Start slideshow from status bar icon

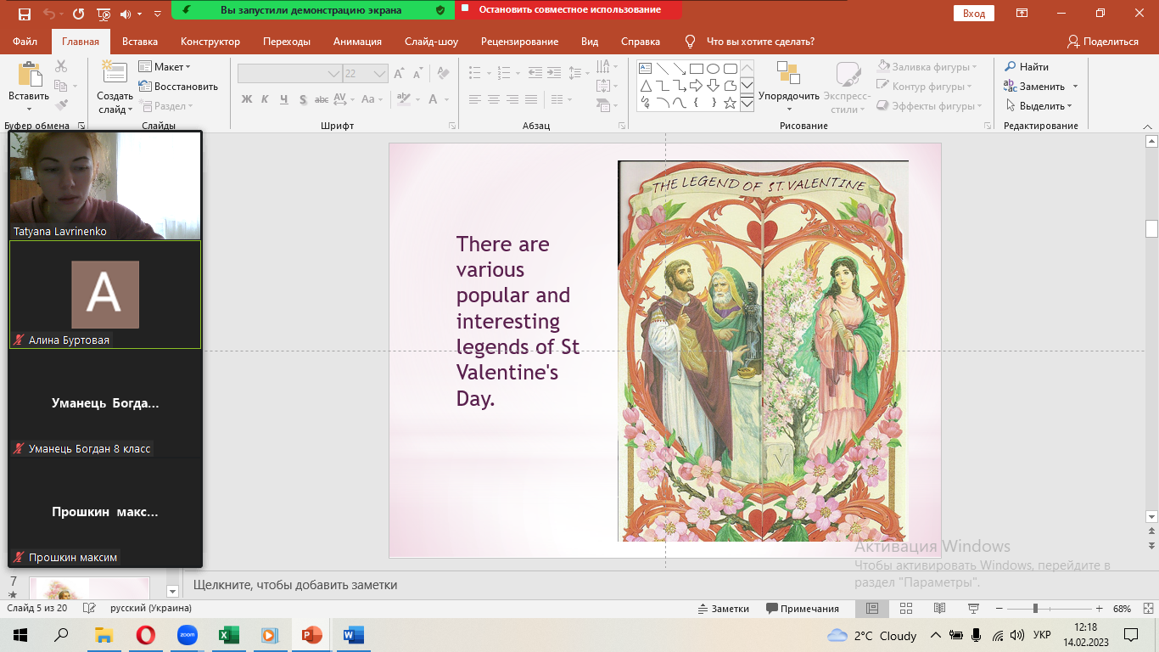point(973,609)
